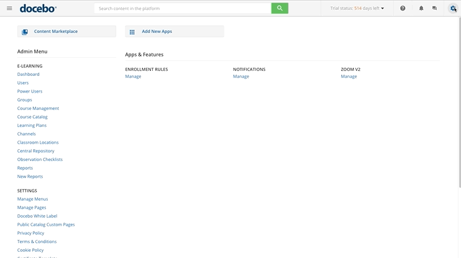461x258 pixels.
Task: Click the green search magnifier button
Action: tap(280, 8)
